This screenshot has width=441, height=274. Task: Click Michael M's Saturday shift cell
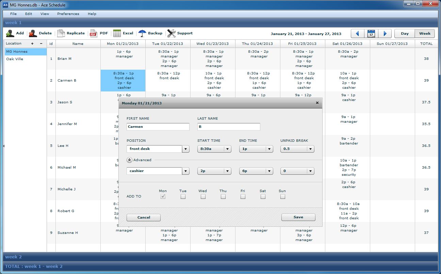pyautogui.click(x=347, y=168)
